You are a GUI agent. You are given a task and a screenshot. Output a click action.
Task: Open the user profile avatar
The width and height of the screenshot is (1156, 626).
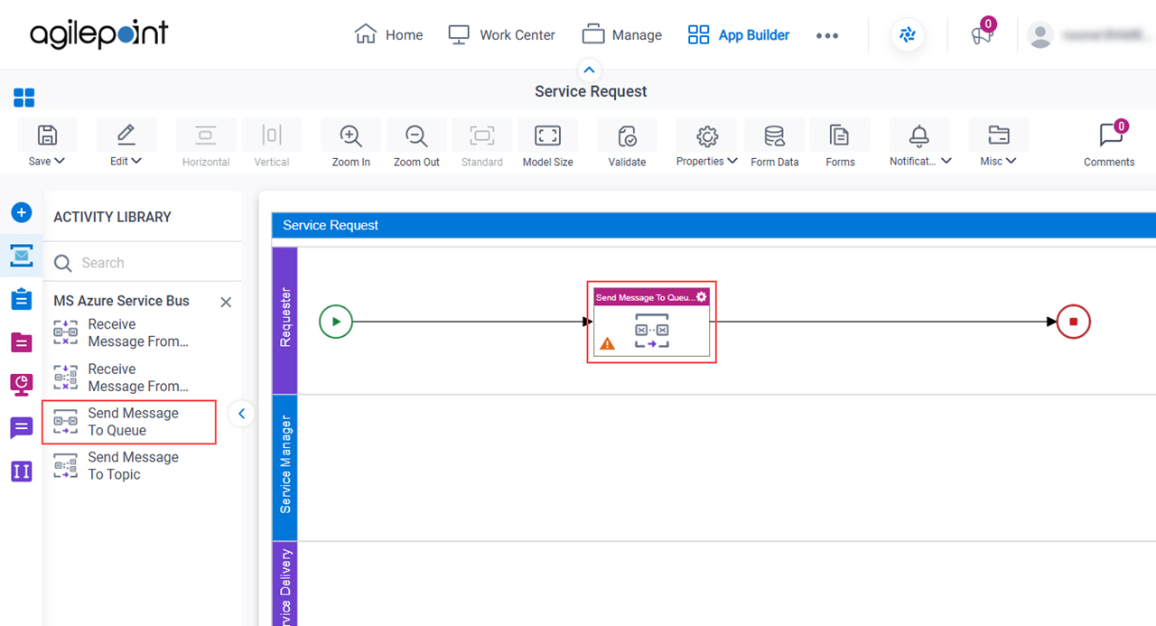(1040, 35)
